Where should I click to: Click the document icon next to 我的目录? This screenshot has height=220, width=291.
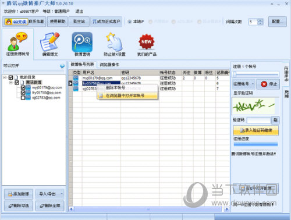[x=16, y=77]
